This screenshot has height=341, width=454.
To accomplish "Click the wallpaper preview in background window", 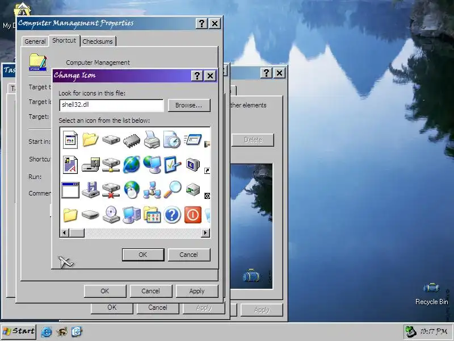I will (x=251, y=226).
